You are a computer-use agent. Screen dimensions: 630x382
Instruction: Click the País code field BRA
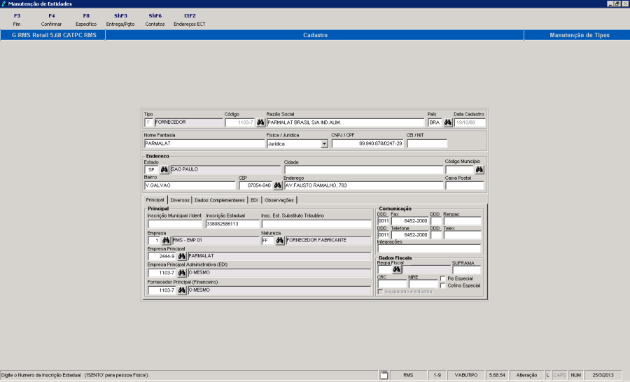[435, 122]
